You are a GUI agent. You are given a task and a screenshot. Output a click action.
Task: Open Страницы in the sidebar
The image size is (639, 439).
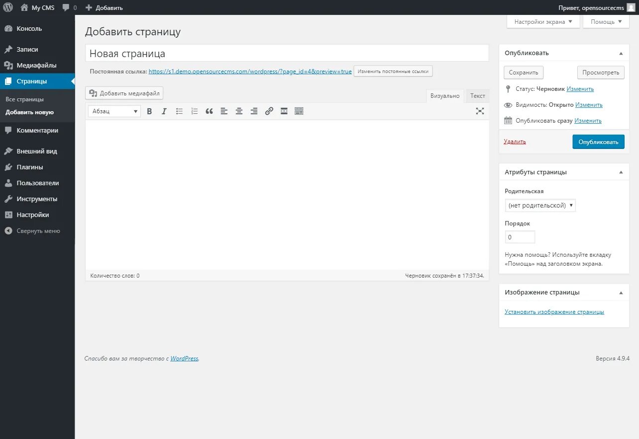[x=37, y=81]
